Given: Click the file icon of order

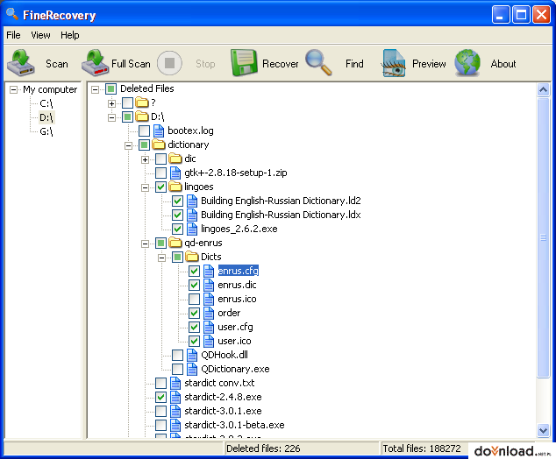Looking at the screenshot, I should (x=209, y=313).
